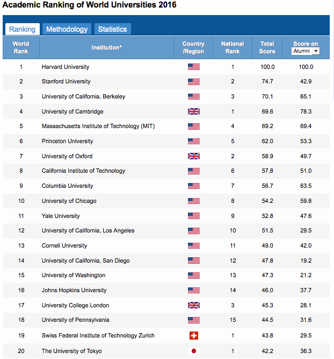Switch to the Methodology tab
This screenshot has height=359, width=334.
(67, 29)
